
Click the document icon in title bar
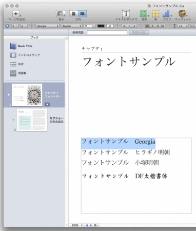click(149, 6)
